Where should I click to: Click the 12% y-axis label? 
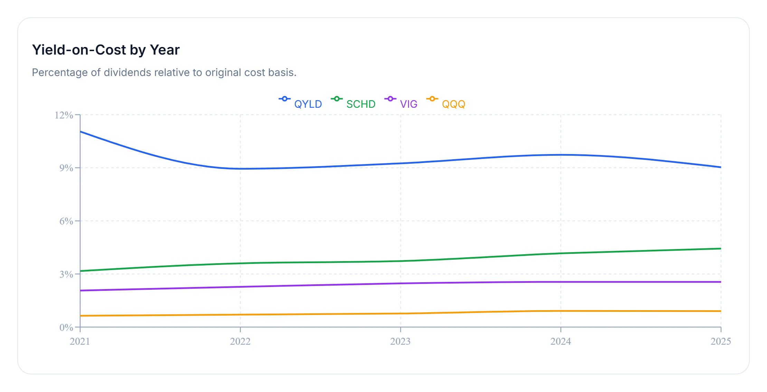click(64, 115)
